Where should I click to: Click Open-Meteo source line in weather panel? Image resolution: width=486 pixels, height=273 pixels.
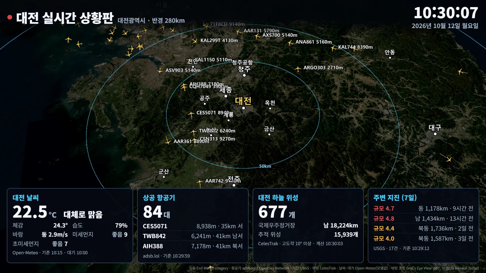(x=50, y=253)
